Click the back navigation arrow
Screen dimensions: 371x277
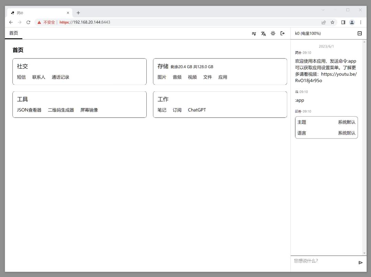(11, 22)
